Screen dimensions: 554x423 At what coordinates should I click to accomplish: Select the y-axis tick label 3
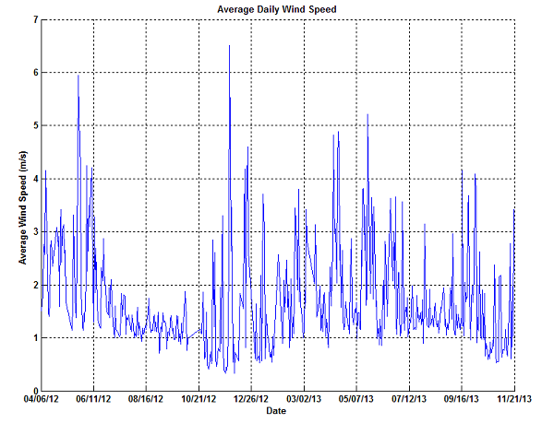click(x=34, y=231)
